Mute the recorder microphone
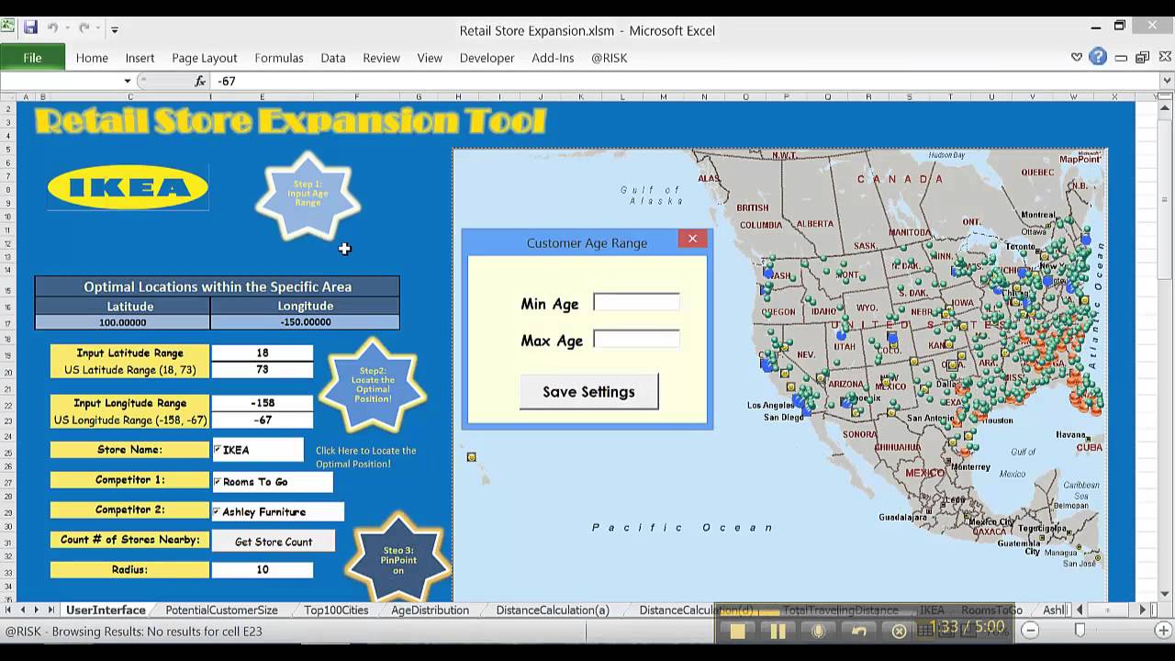Screen dimensions: 1175x661 pyautogui.click(x=818, y=631)
